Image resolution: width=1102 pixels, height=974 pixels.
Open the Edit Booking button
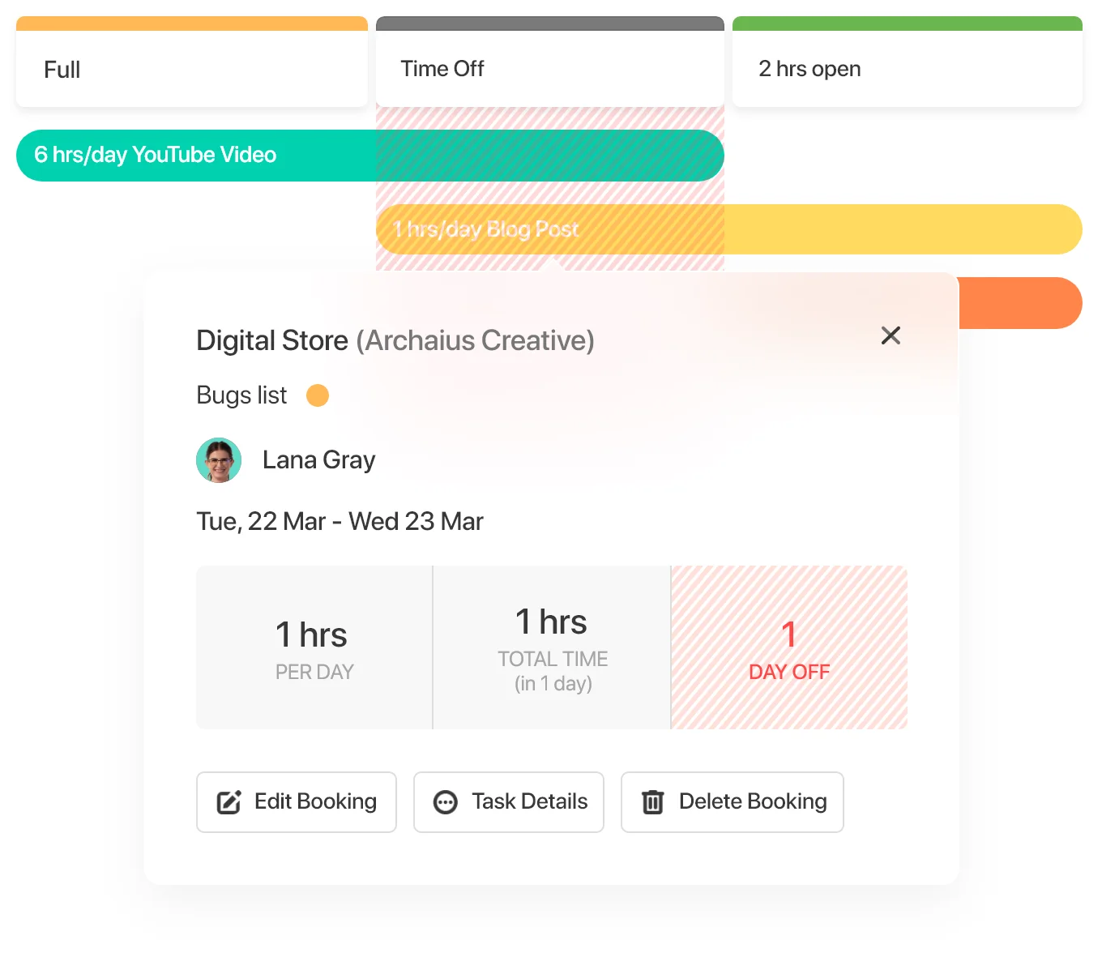point(297,802)
